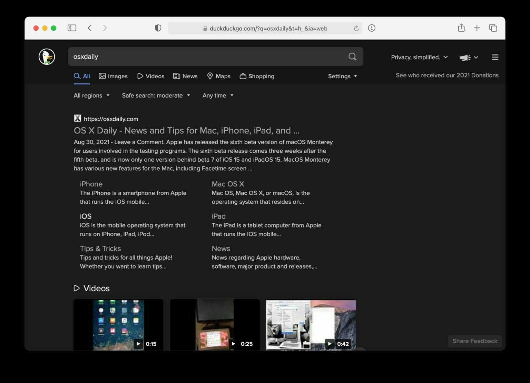Switch to the Images tab
The width and height of the screenshot is (530, 383).
click(x=113, y=76)
